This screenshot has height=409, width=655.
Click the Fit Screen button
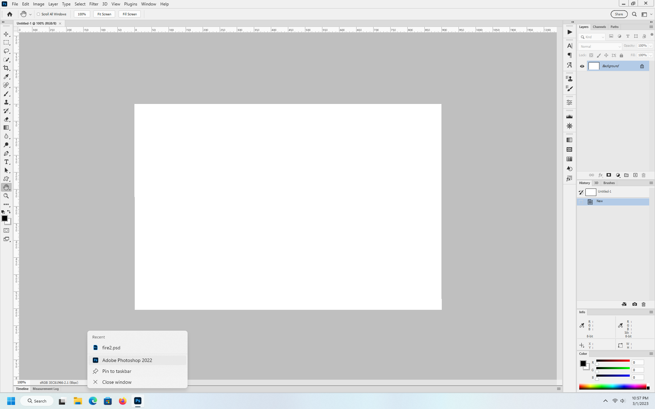(104, 14)
